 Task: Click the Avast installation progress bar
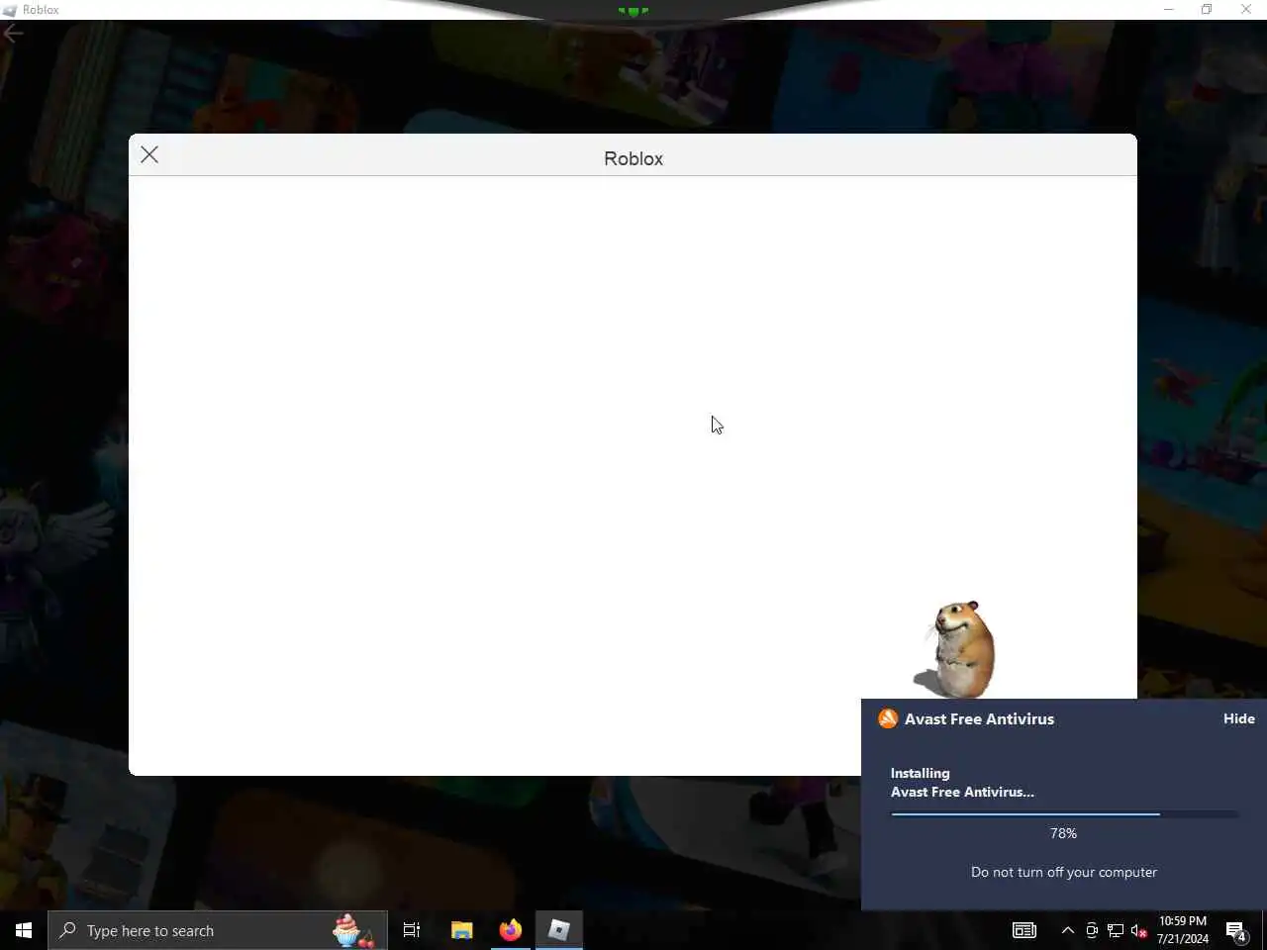point(1064,814)
